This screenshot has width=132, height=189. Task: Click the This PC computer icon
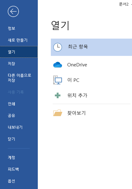pos(58,80)
